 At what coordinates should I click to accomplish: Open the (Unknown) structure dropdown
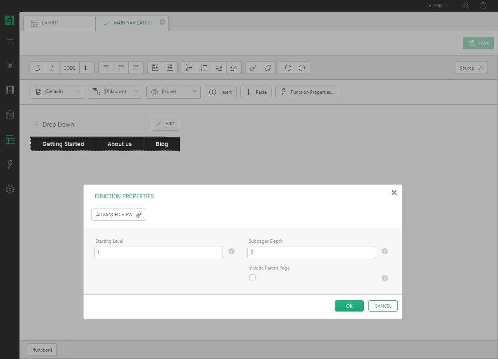(x=115, y=92)
